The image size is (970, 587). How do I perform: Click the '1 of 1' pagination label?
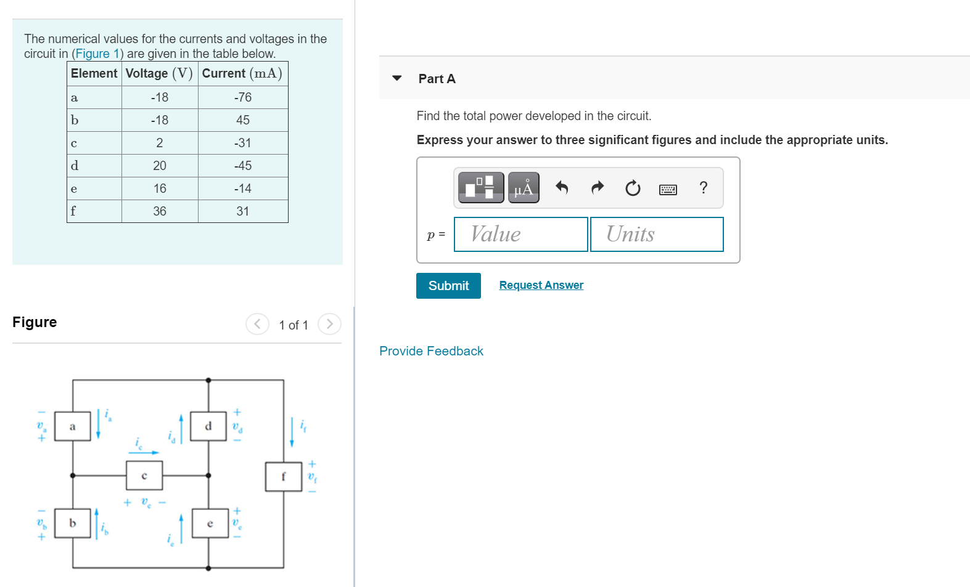pos(294,325)
